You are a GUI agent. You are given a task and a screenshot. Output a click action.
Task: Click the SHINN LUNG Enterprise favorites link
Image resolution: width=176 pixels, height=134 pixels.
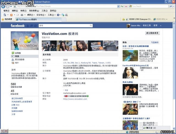click(x=139, y=19)
